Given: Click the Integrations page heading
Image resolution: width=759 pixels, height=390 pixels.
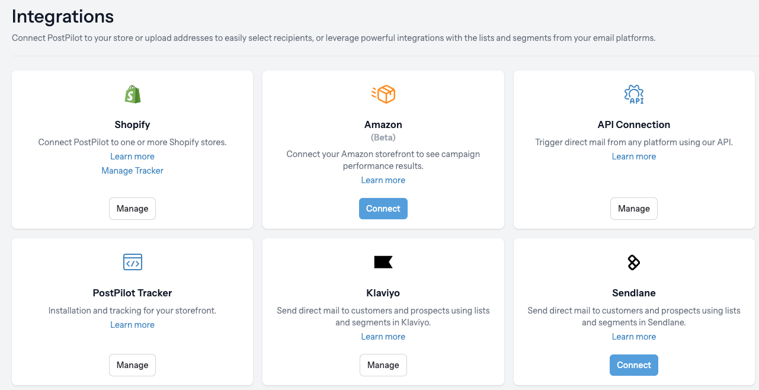Looking at the screenshot, I should pyautogui.click(x=63, y=16).
